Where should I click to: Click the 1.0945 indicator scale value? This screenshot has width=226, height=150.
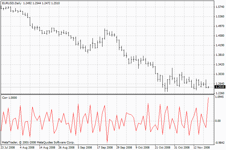click(x=219, y=97)
